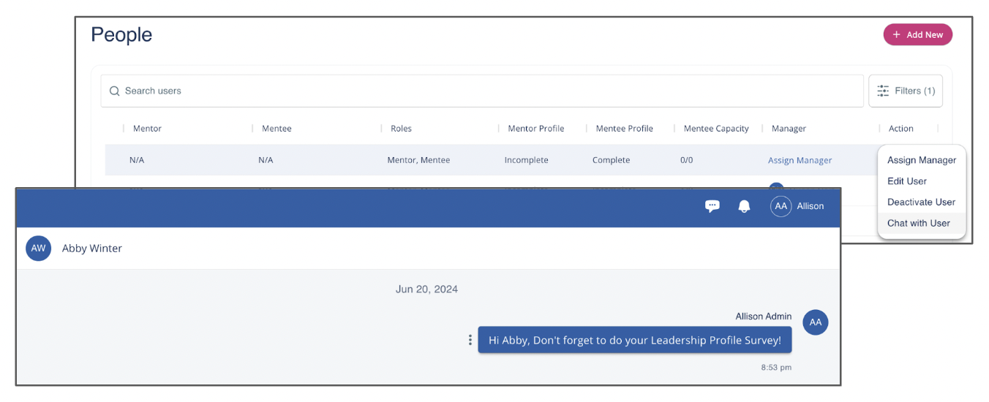Image resolution: width=989 pixels, height=402 pixels.
Task: Click the Abby Winter chat name
Action: (92, 249)
